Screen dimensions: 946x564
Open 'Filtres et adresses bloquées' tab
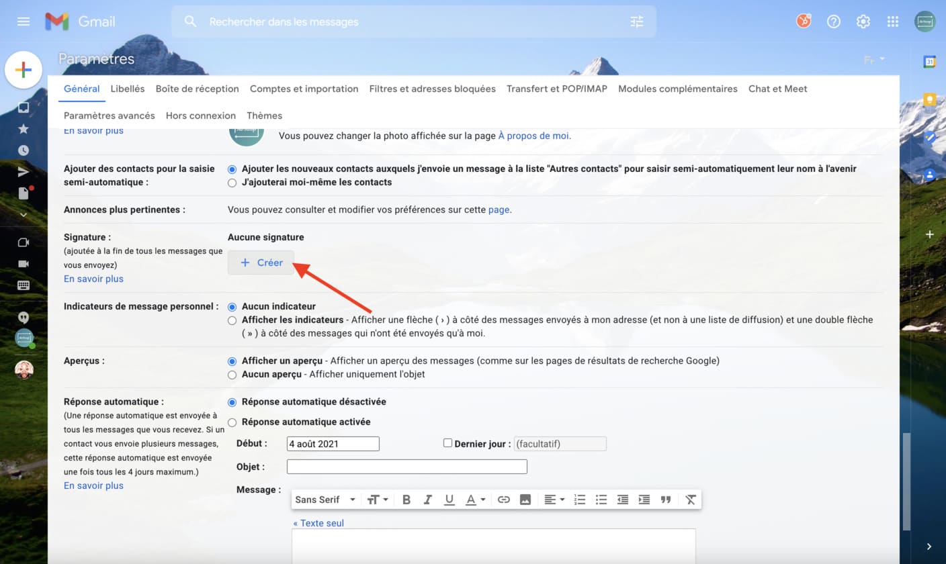point(432,89)
